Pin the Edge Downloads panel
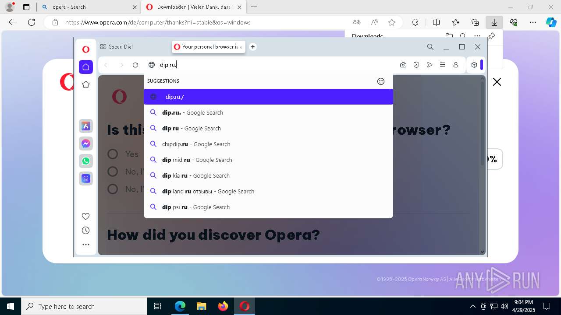 (492, 36)
